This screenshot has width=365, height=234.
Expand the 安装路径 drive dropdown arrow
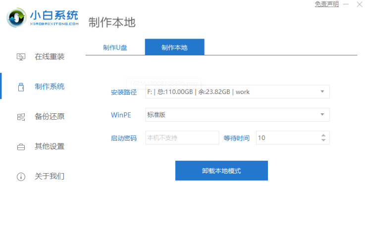pos(322,92)
